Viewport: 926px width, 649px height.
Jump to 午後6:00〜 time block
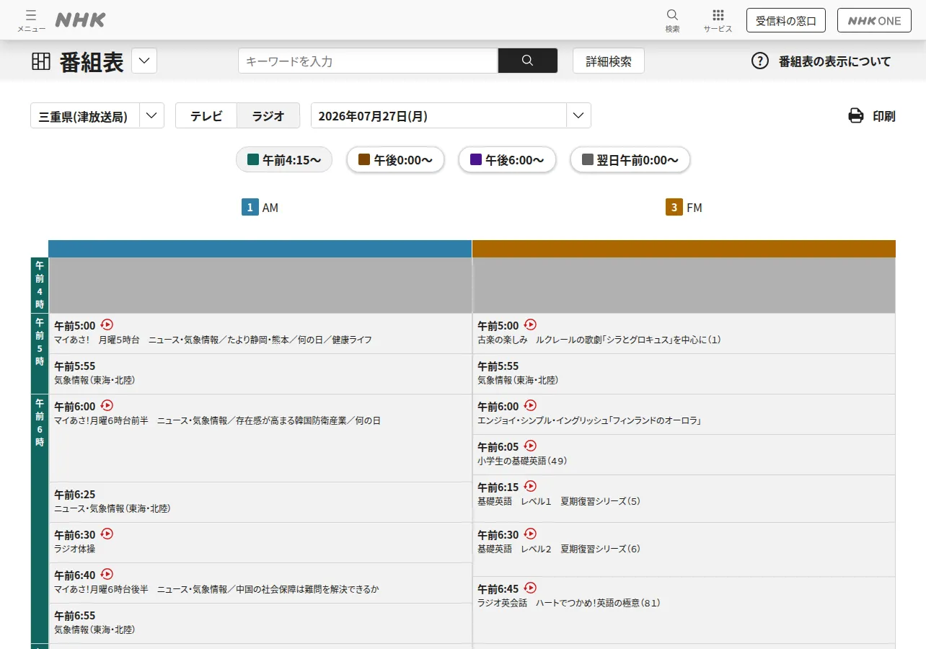coord(507,159)
